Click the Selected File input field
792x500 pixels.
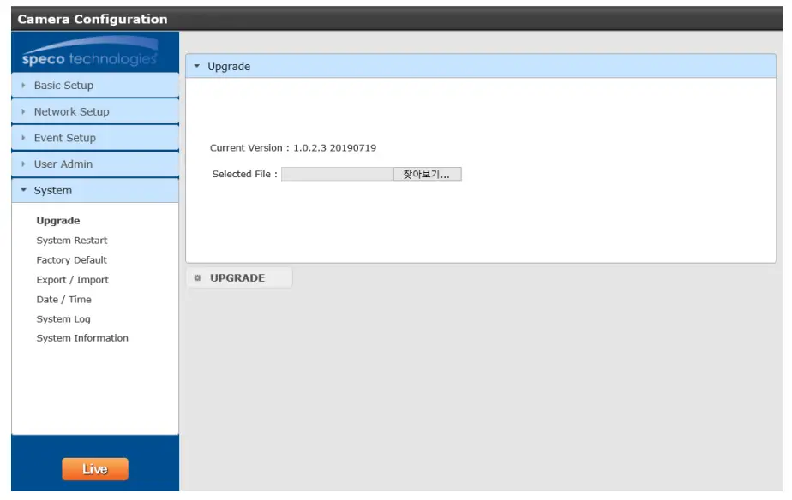(x=337, y=174)
